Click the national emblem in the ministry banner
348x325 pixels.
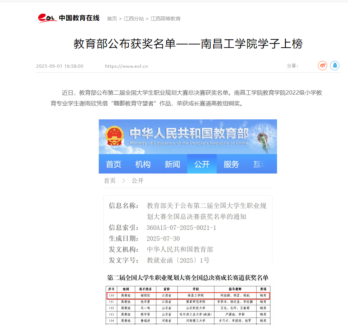coord(114,136)
